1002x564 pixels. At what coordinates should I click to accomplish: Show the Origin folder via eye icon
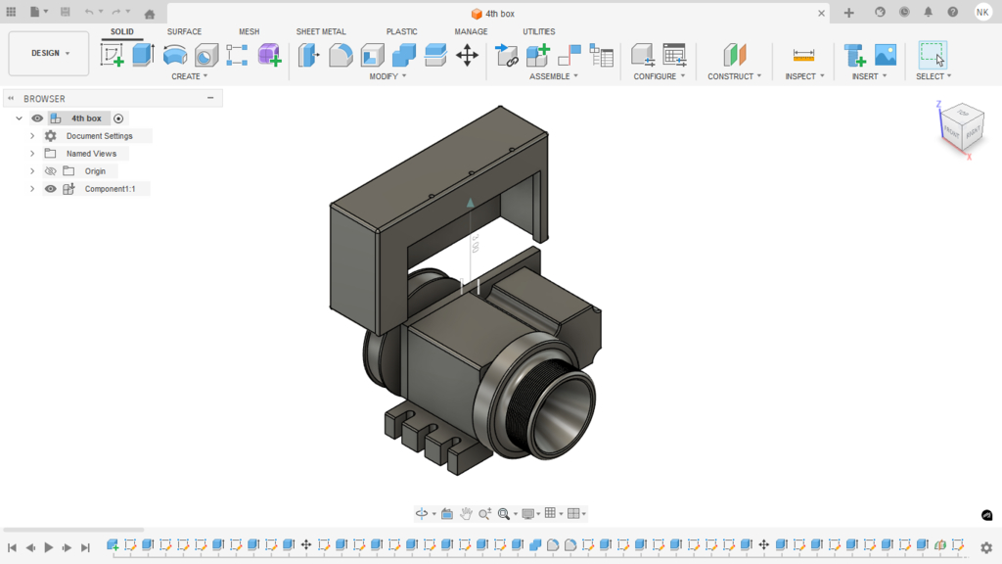(x=51, y=171)
